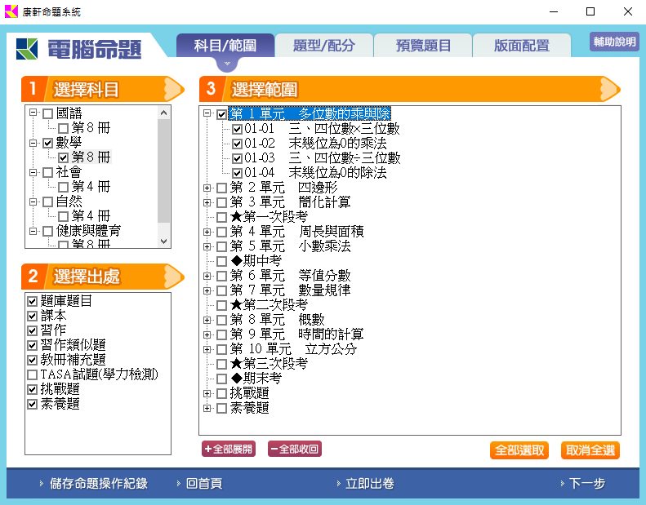Check the 第 2 單元 四邊形 checkbox
Screen dimensions: 646x505
221,188
